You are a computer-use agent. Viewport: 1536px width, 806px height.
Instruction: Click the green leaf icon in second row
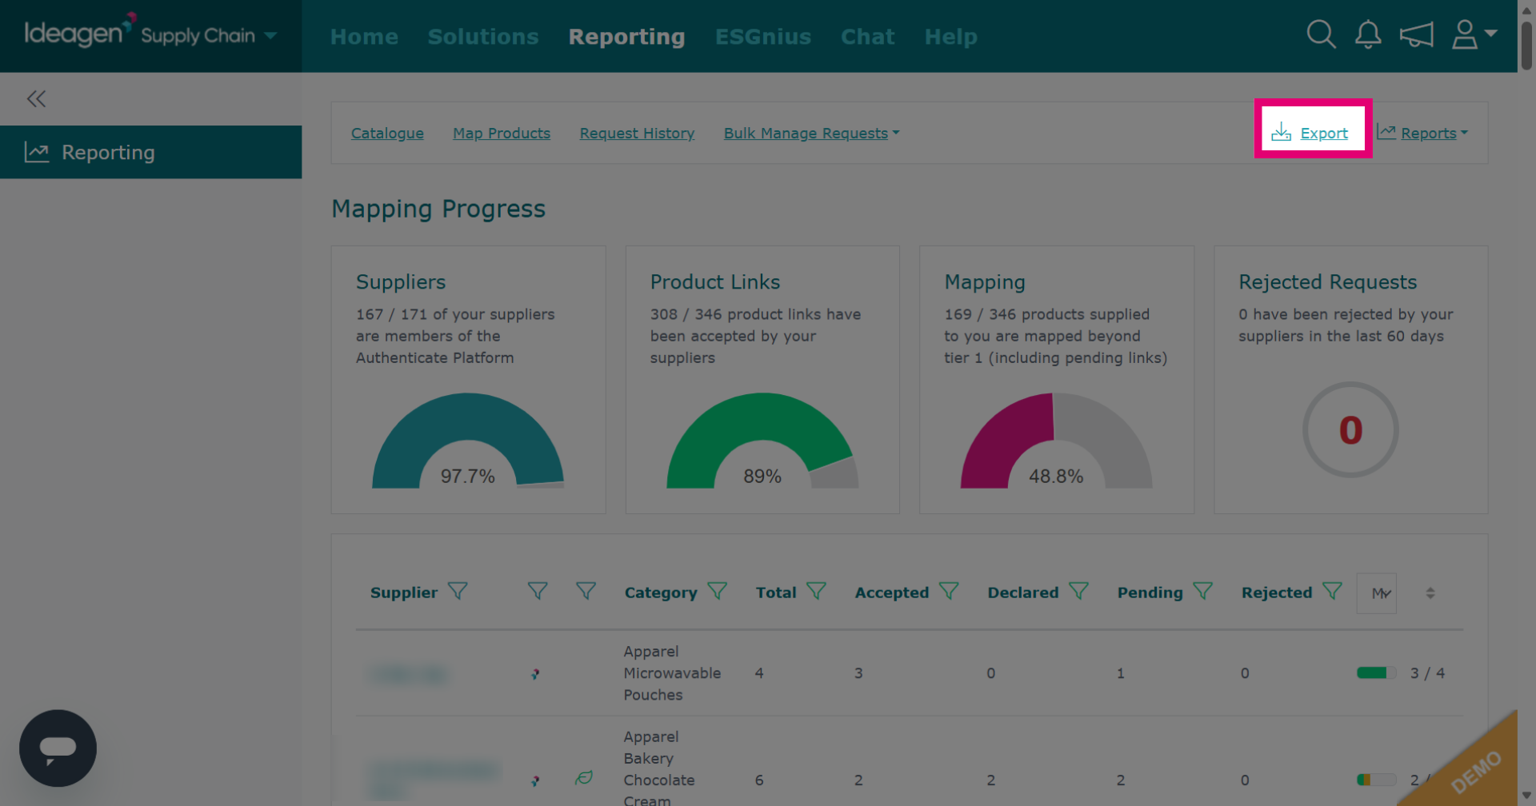[584, 777]
